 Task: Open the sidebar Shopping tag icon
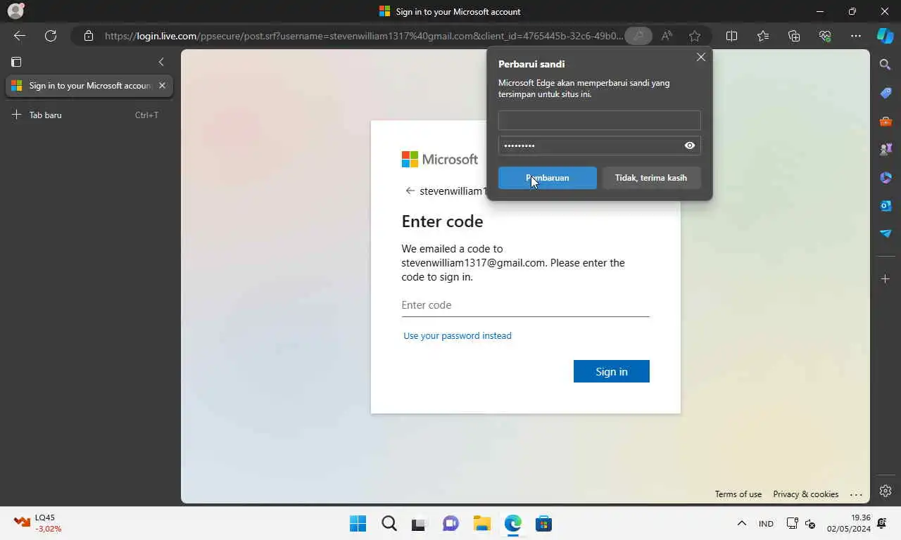click(x=886, y=93)
